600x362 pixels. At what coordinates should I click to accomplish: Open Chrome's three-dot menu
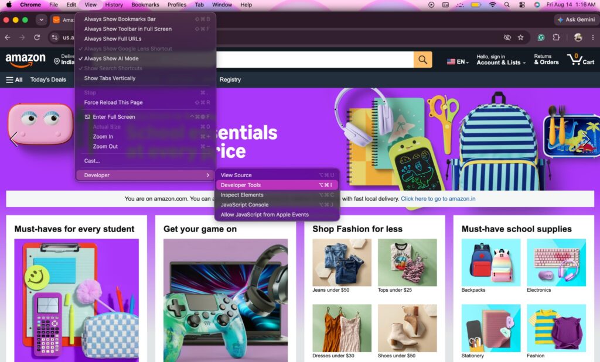(593, 37)
